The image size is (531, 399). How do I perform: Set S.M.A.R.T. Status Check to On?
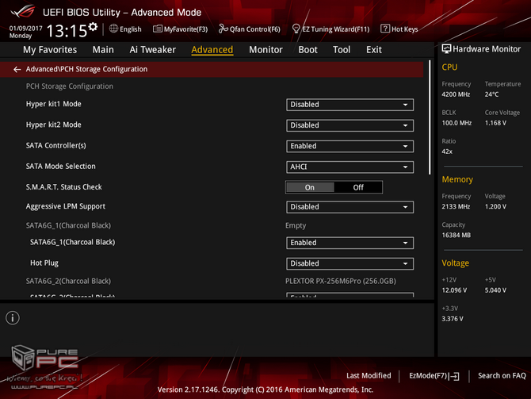click(310, 187)
